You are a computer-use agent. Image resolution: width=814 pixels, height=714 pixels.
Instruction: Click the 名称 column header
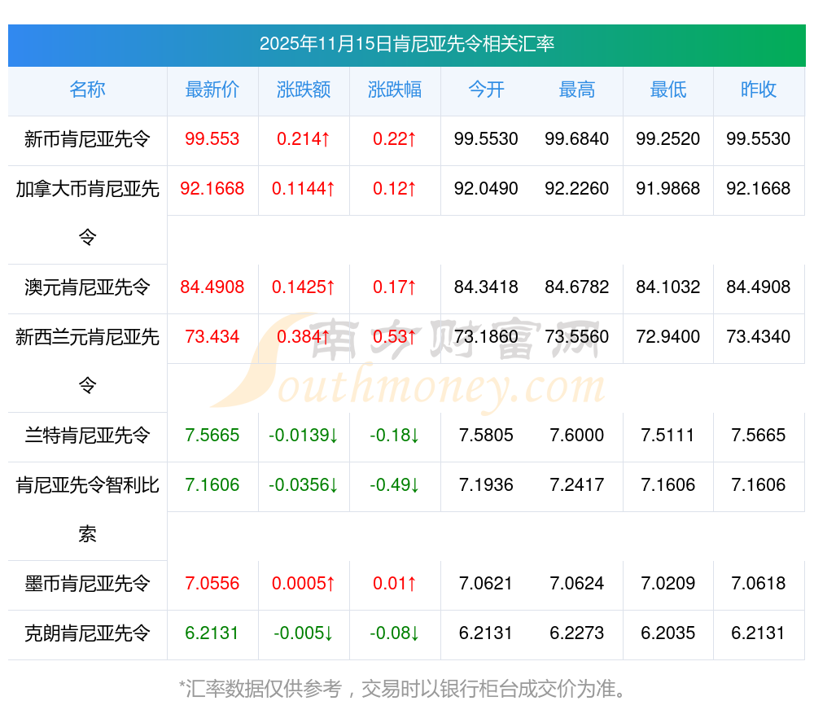(87, 90)
